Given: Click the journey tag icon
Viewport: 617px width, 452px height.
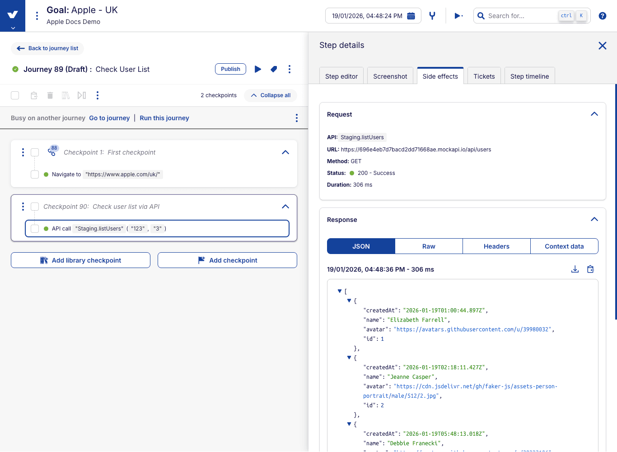Looking at the screenshot, I should point(274,69).
